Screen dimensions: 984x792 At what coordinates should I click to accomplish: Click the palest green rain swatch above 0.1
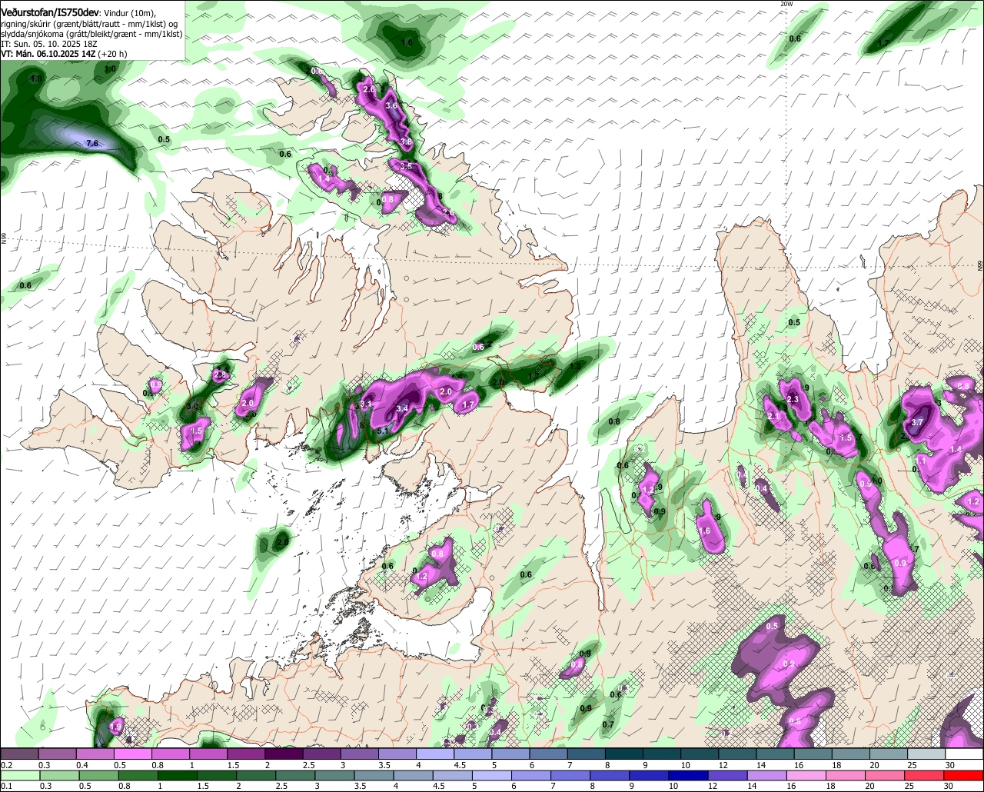tap(21, 776)
